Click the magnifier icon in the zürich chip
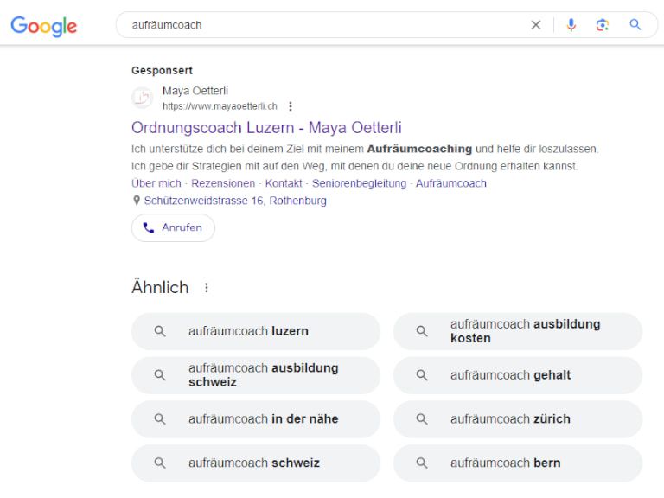 (x=422, y=419)
